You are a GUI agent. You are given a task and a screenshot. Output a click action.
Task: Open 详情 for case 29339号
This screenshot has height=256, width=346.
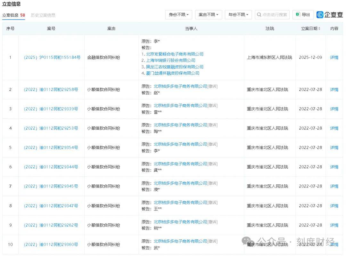coord(334,109)
